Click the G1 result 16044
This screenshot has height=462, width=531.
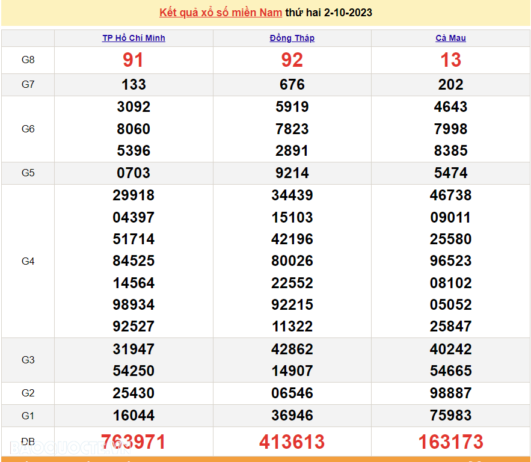[x=134, y=415]
